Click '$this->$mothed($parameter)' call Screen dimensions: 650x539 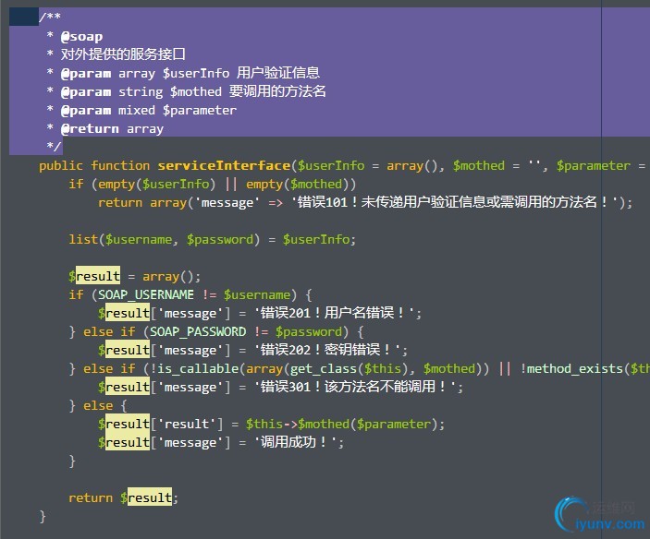pyautogui.click(x=341, y=424)
